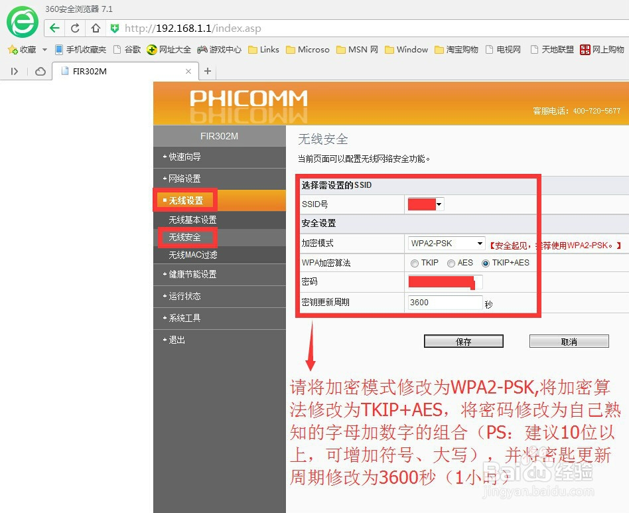Click the 360 browser logo icon

(x=21, y=22)
